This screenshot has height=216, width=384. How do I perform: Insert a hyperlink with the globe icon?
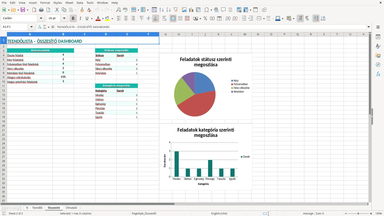(217, 10)
